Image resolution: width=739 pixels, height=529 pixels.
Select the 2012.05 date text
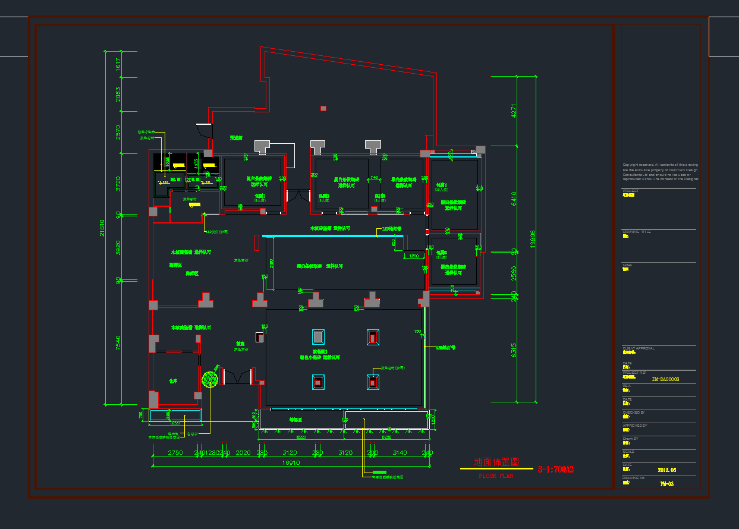pyautogui.click(x=667, y=470)
